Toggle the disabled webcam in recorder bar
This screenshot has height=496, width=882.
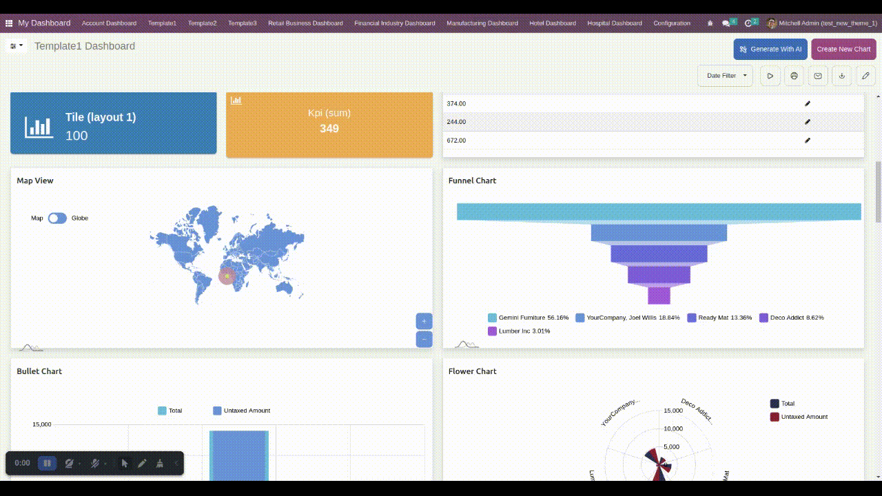coord(69,464)
